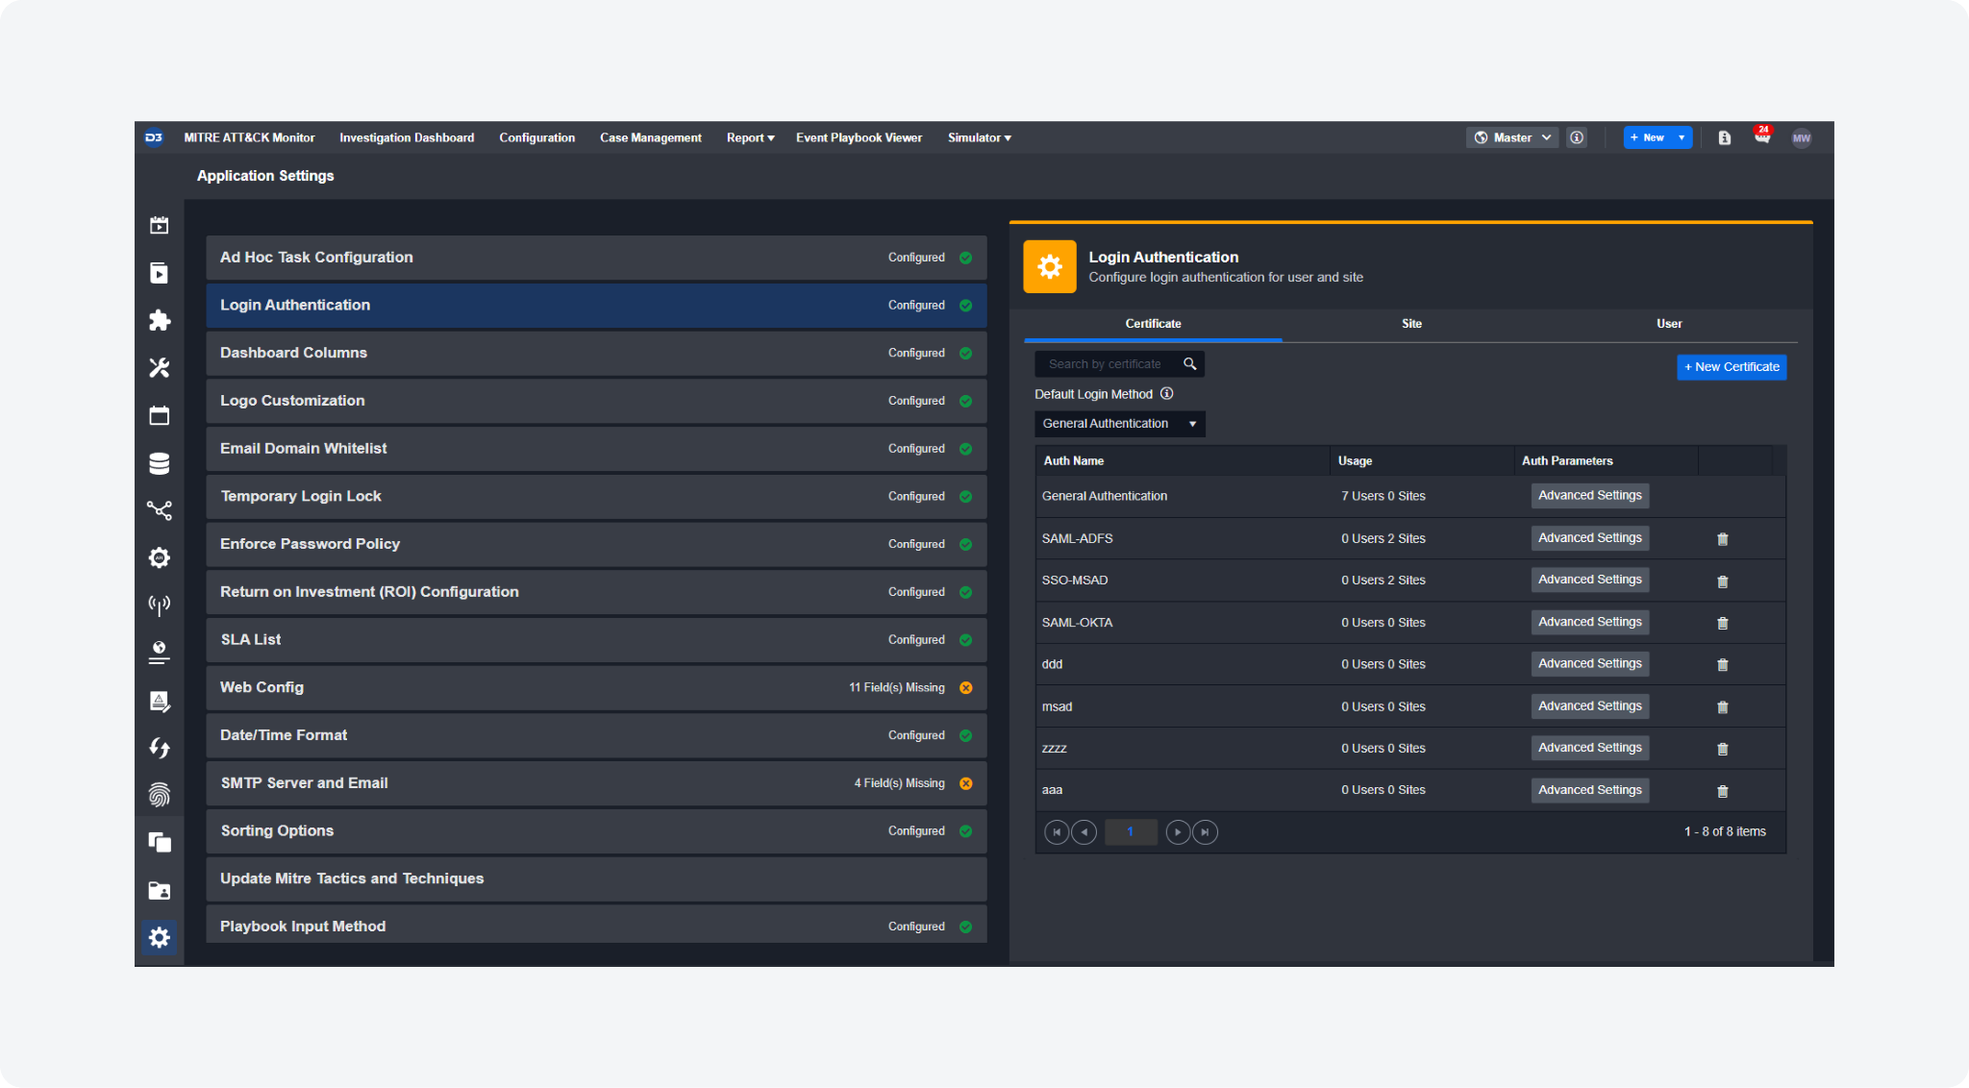Expand the arrow next to New button
The image size is (1969, 1088).
pyautogui.click(x=1681, y=137)
